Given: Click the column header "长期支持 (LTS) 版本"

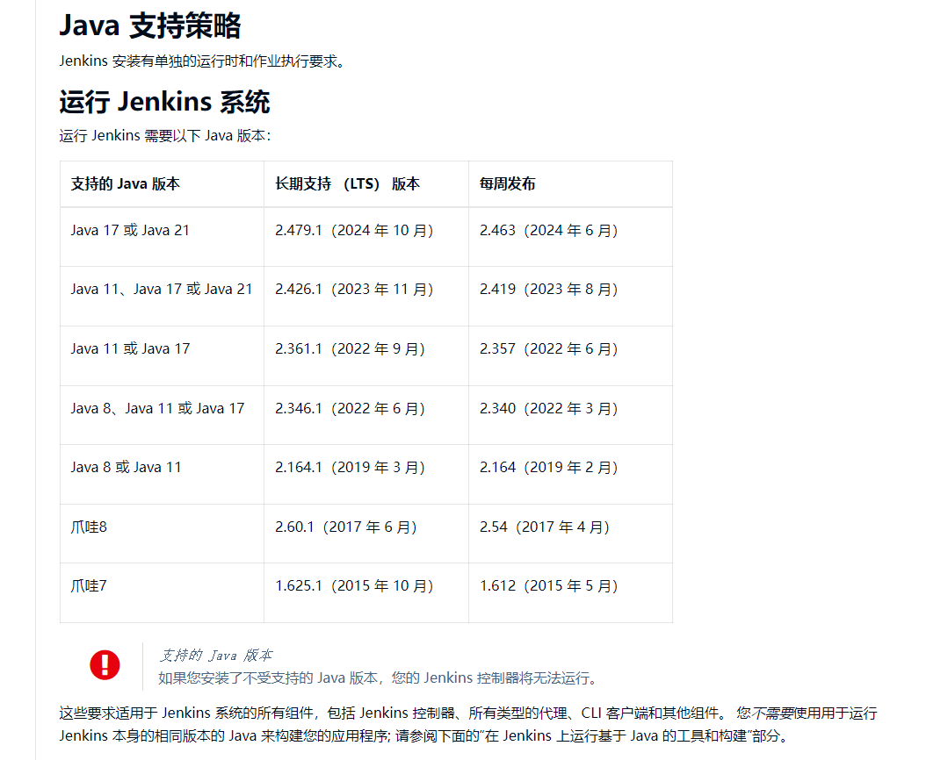Looking at the screenshot, I should [366, 184].
